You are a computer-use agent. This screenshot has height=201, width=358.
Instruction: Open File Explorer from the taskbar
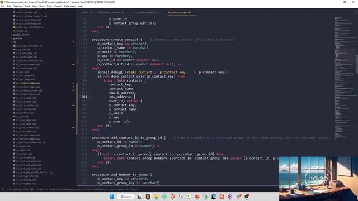click(x=156, y=197)
